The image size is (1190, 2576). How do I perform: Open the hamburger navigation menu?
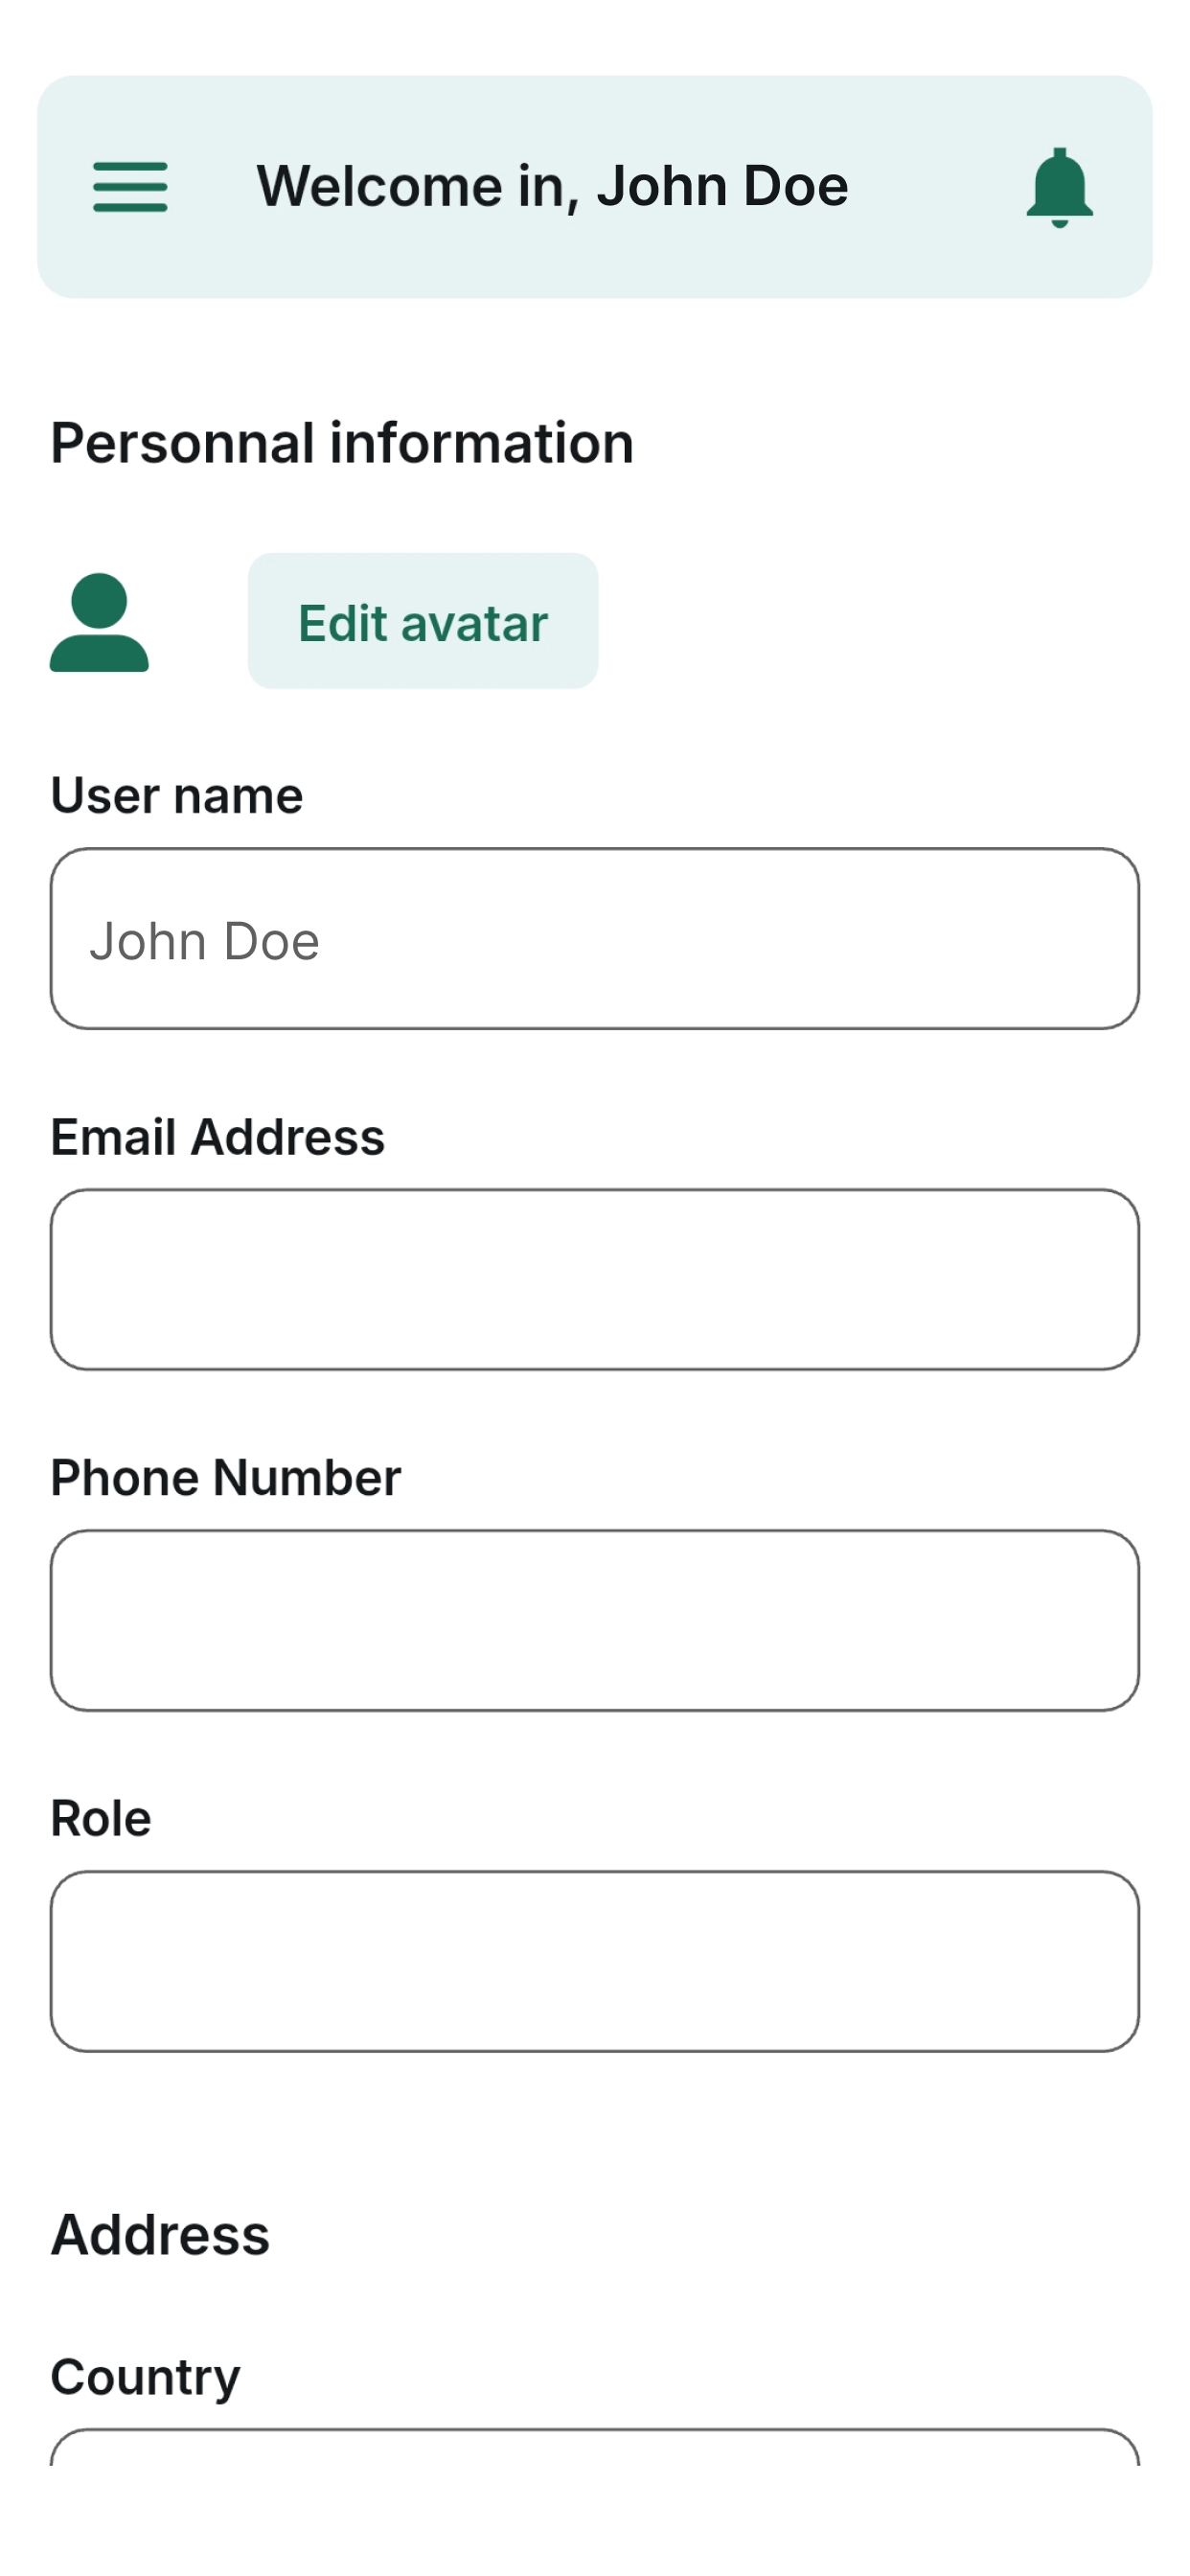(130, 187)
